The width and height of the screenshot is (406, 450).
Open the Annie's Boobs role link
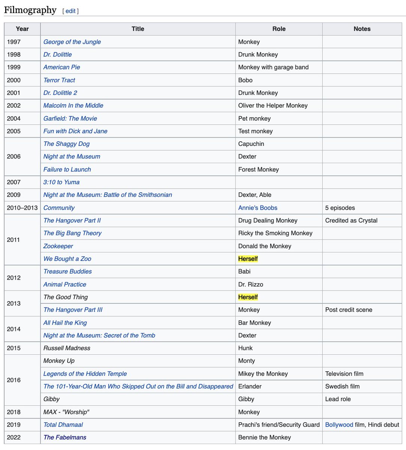[258, 208]
